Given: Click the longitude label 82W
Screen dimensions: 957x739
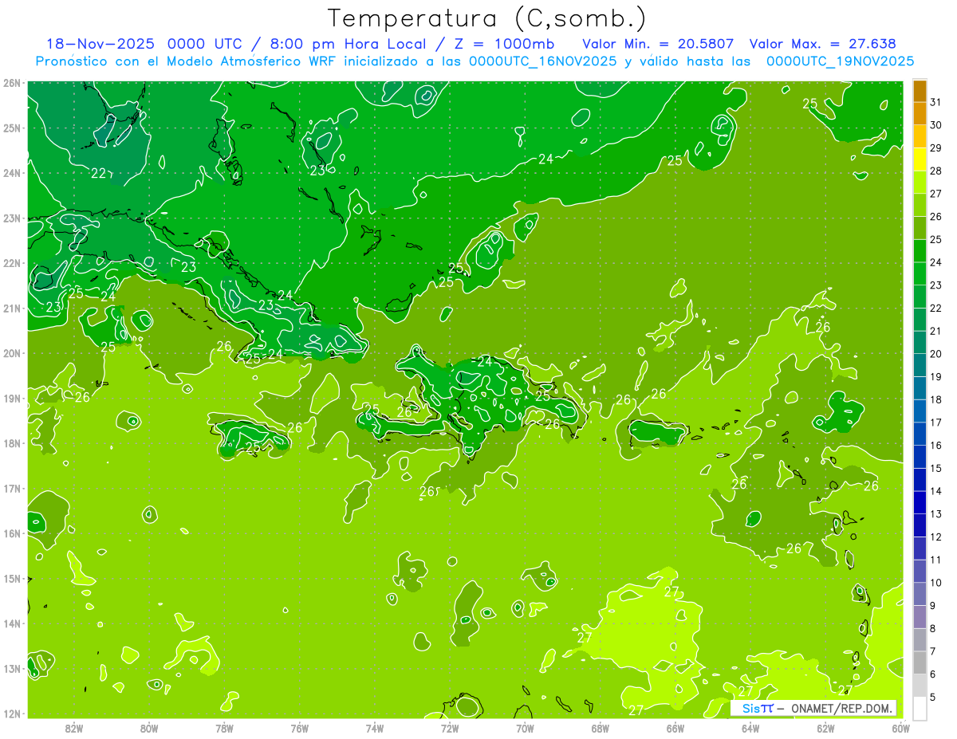Looking at the screenshot, I should click(x=74, y=728).
